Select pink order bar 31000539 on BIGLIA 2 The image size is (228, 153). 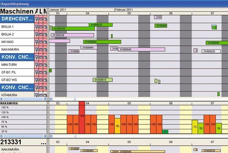[73, 35]
